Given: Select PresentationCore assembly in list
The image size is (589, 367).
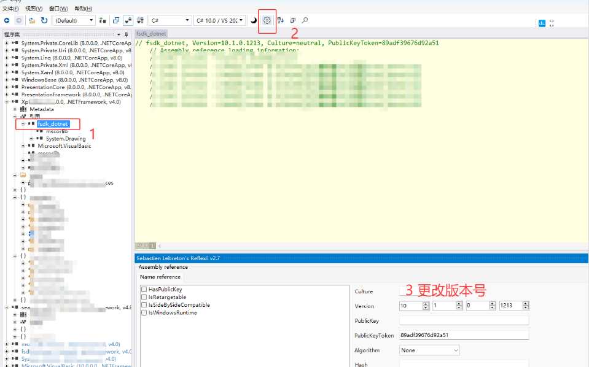Looking at the screenshot, I should pyautogui.click(x=76, y=87).
